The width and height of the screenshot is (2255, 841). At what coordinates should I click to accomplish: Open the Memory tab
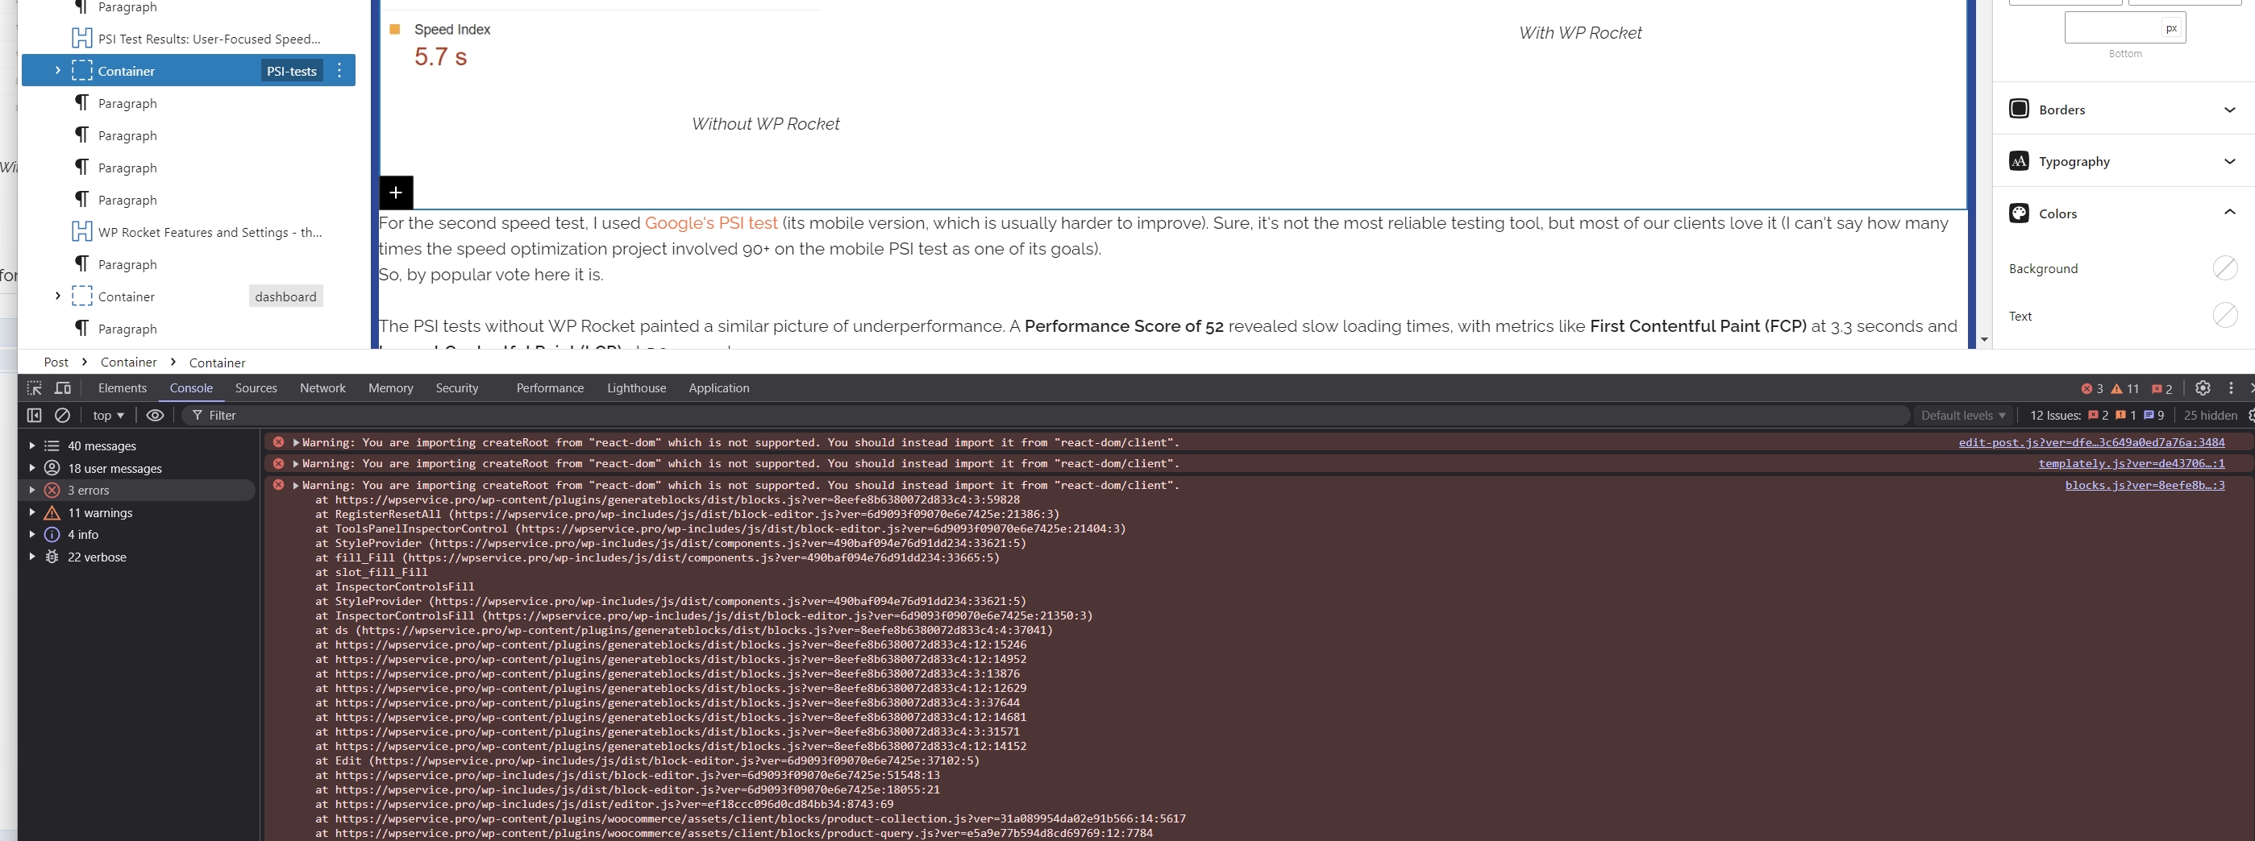pos(390,388)
